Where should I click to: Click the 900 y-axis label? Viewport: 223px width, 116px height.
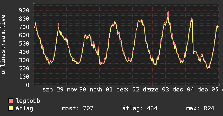click(x=24, y=10)
